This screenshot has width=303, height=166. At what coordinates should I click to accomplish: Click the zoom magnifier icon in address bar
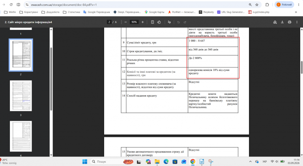(x=250, y=5)
